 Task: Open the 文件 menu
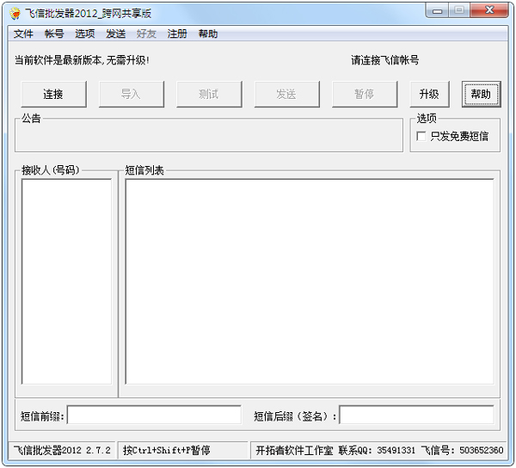(x=23, y=34)
